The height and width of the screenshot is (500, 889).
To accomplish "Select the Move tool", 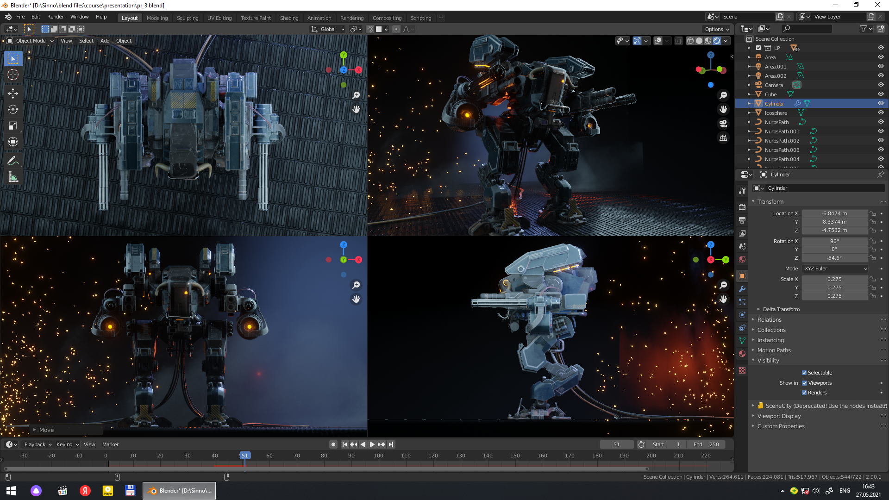I will coord(13,93).
